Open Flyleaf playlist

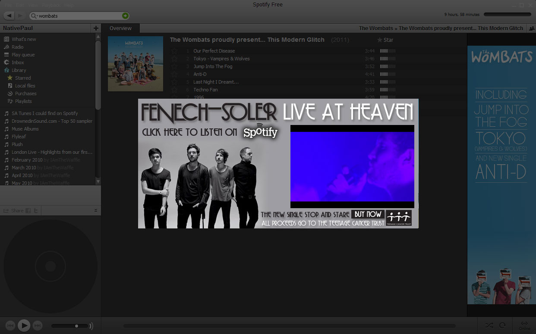pos(19,137)
